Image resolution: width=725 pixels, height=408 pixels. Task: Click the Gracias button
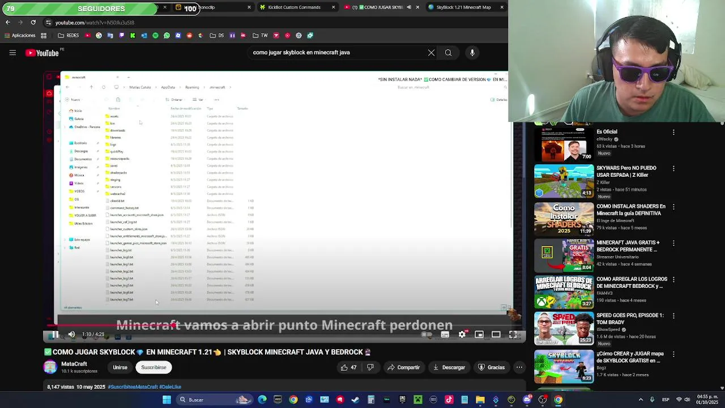pyautogui.click(x=491, y=367)
